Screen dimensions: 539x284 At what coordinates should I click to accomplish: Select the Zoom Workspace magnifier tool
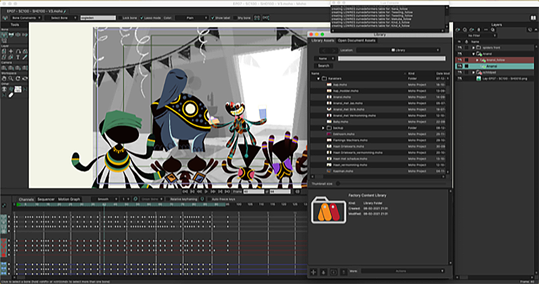(11, 79)
